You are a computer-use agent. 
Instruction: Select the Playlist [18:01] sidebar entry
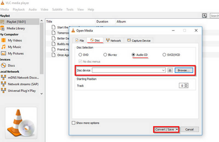click(x=19, y=22)
